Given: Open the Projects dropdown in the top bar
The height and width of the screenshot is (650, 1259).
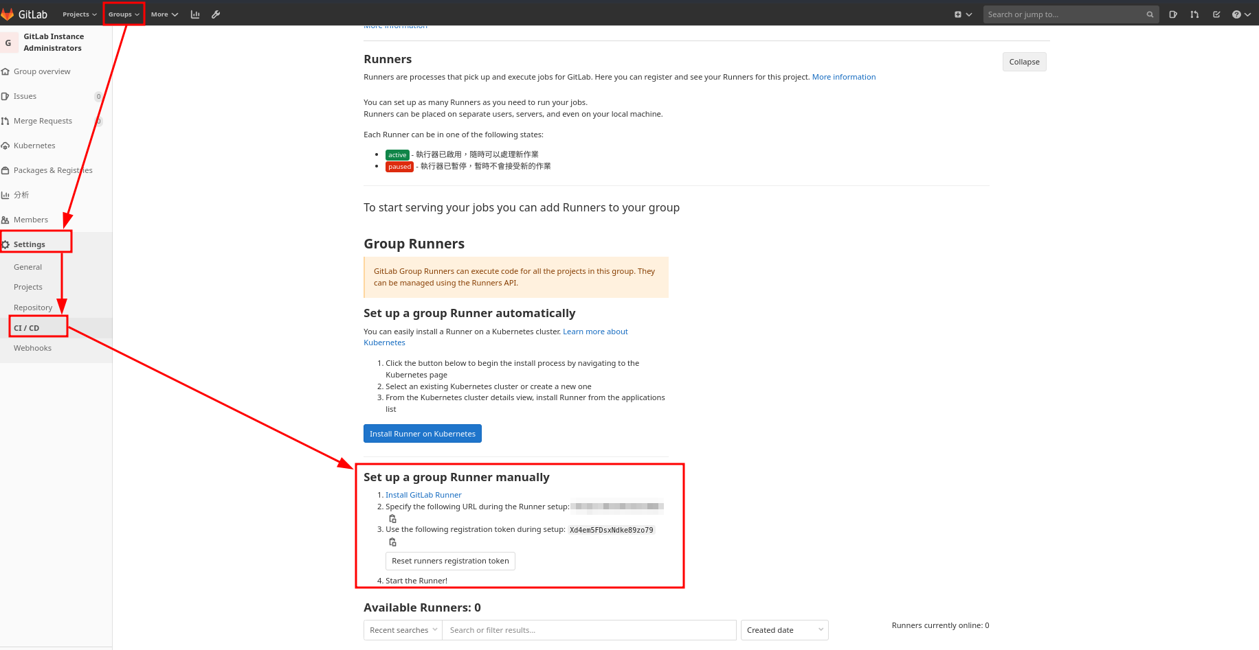Looking at the screenshot, I should [x=80, y=14].
